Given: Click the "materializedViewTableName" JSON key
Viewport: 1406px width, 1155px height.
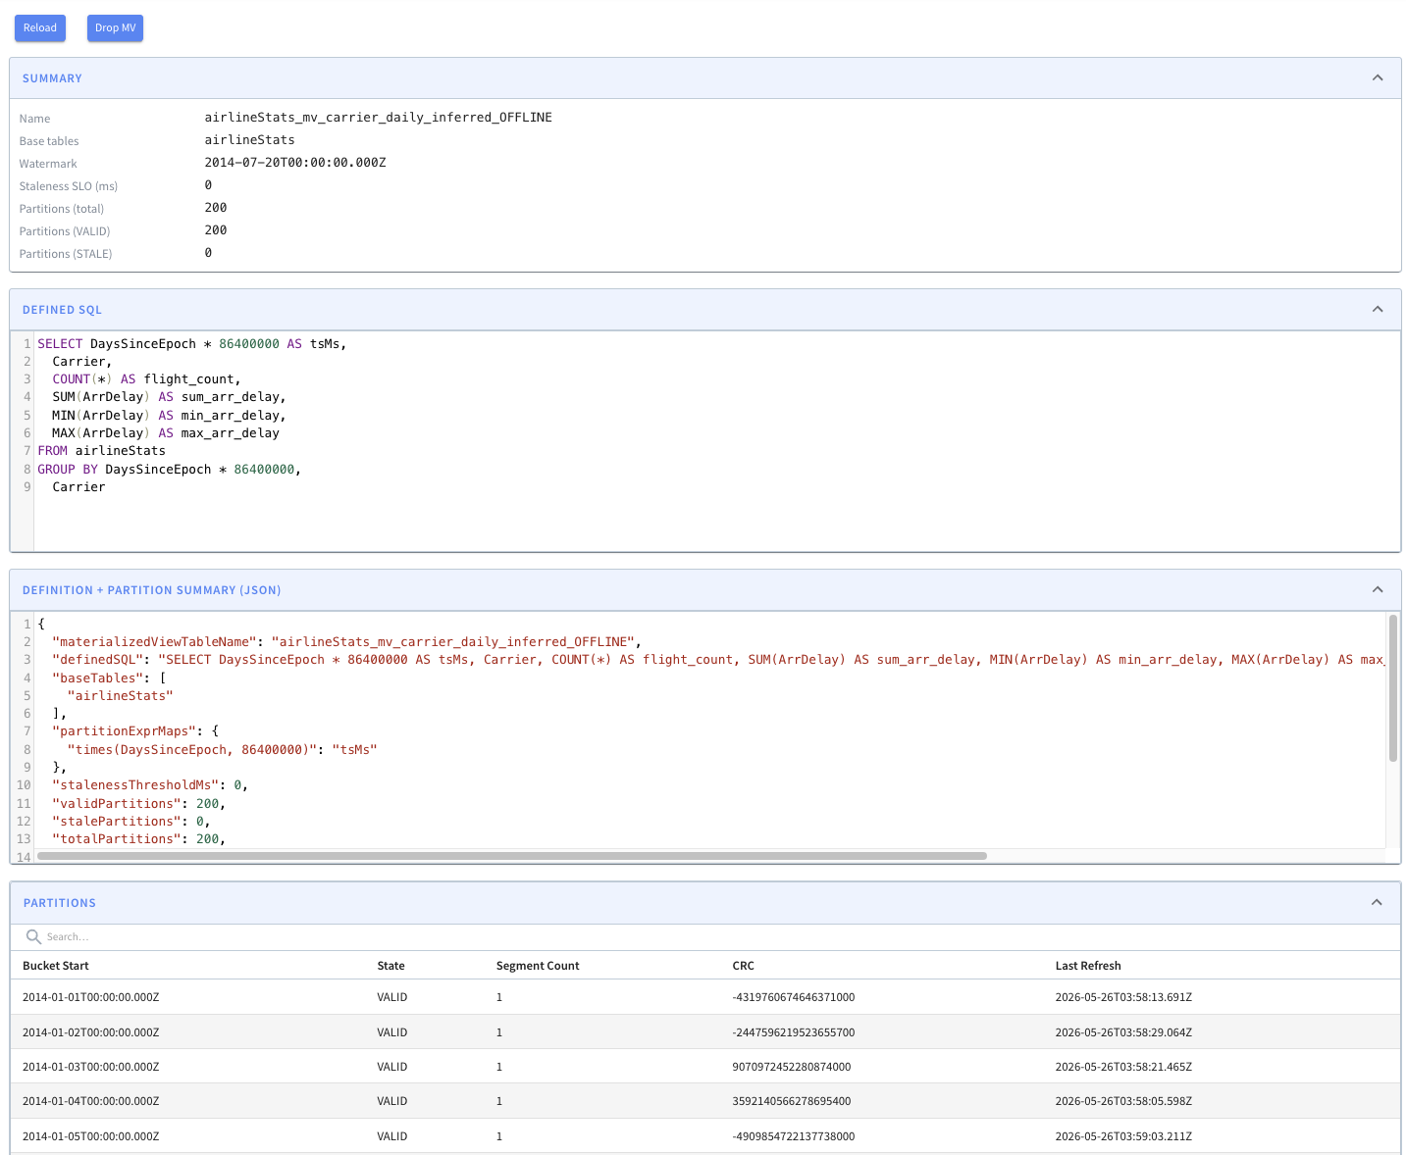Looking at the screenshot, I should (x=155, y=642).
